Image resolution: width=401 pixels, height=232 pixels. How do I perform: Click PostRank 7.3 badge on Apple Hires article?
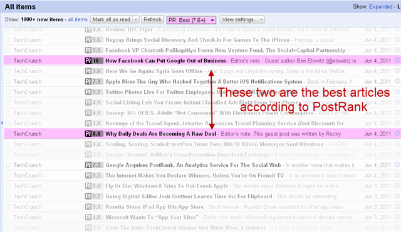coord(94,82)
